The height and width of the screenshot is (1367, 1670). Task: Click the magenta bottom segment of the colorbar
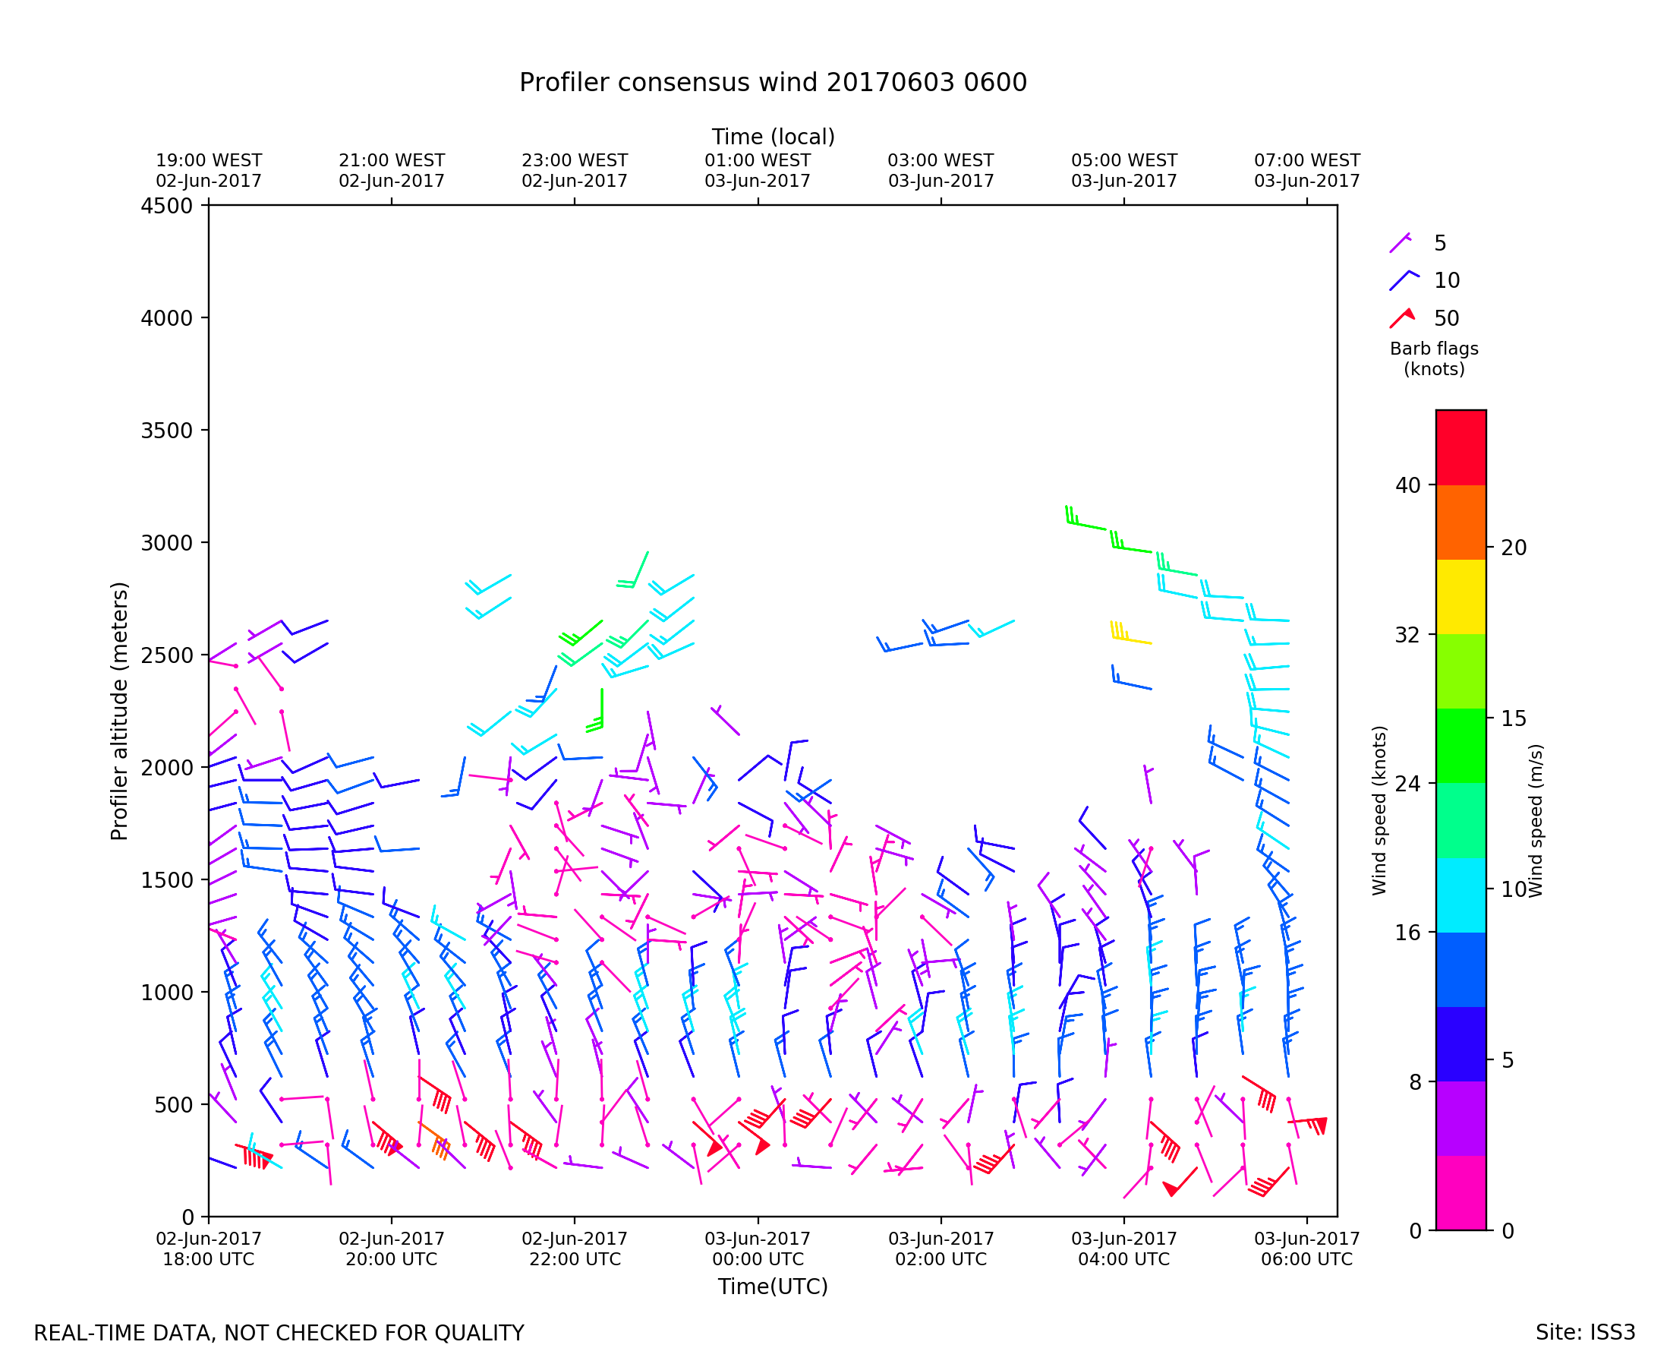1460,1192
